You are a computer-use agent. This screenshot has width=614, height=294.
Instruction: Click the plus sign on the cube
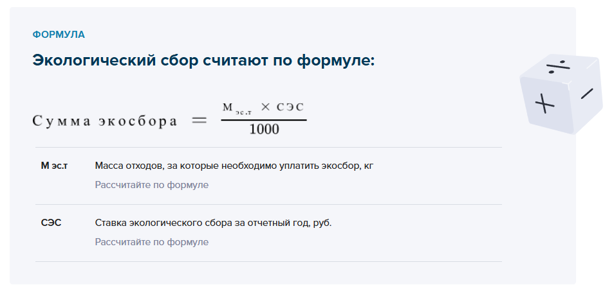(x=544, y=103)
